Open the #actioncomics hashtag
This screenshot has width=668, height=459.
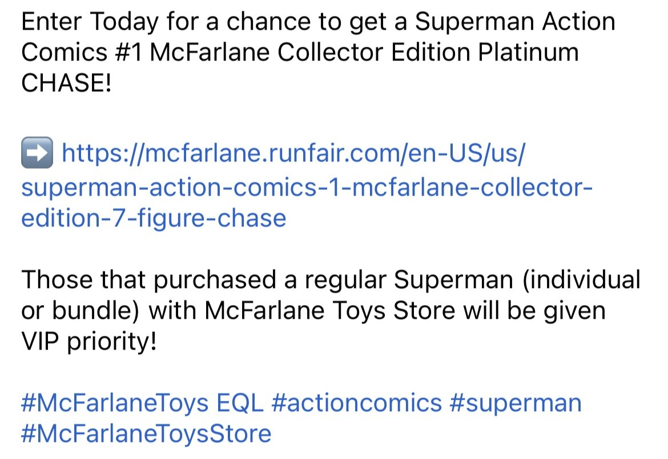coord(357,403)
